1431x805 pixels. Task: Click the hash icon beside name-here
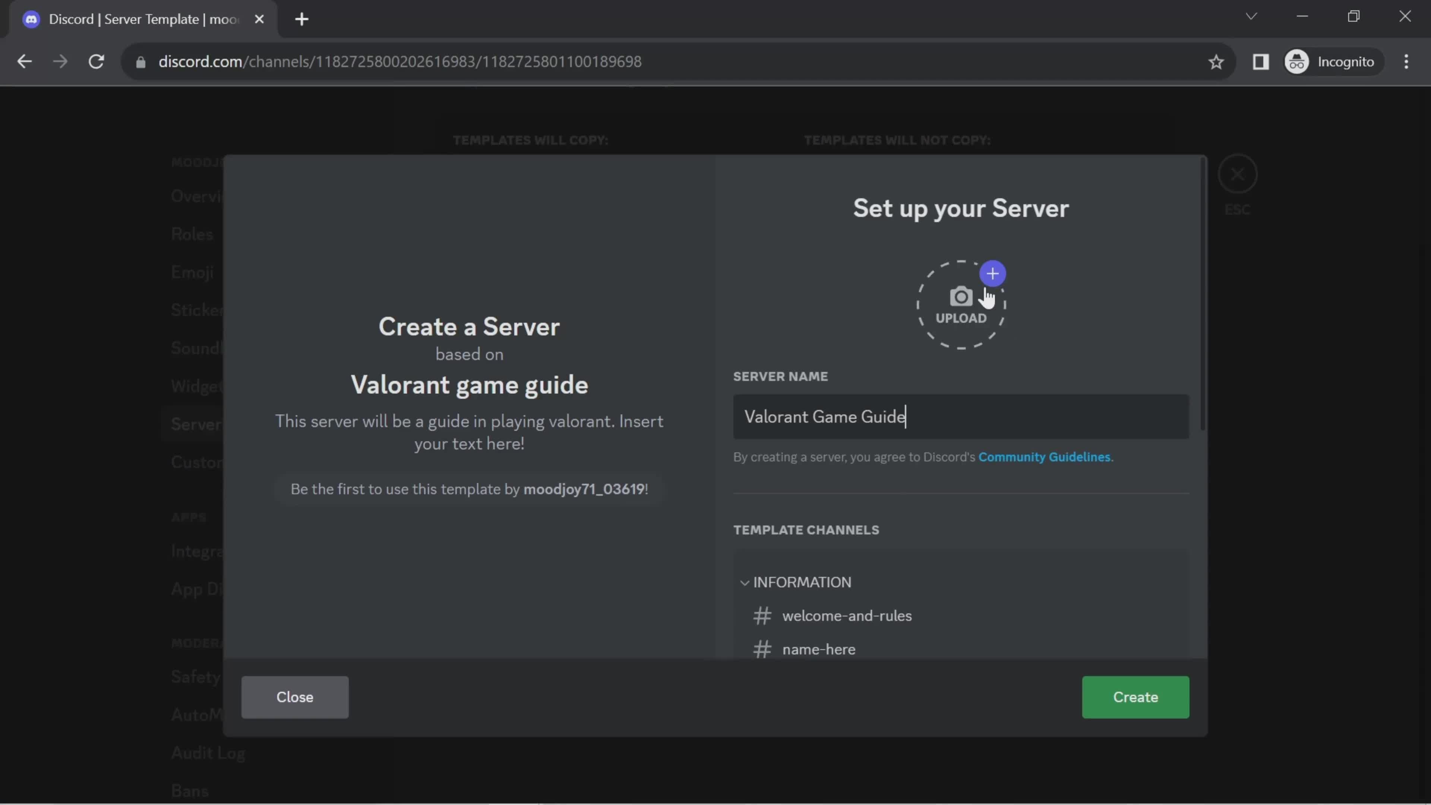point(762,649)
